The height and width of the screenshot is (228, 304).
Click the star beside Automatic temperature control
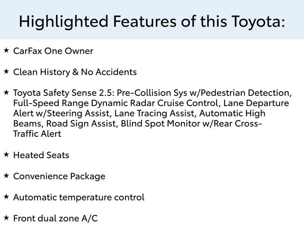point(6,196)
